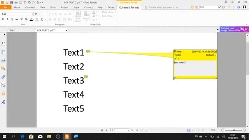Open the Pages thumbnails panel icon

(x=3, y=52)
